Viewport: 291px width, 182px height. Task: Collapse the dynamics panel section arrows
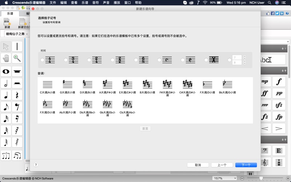pos(284,71)
